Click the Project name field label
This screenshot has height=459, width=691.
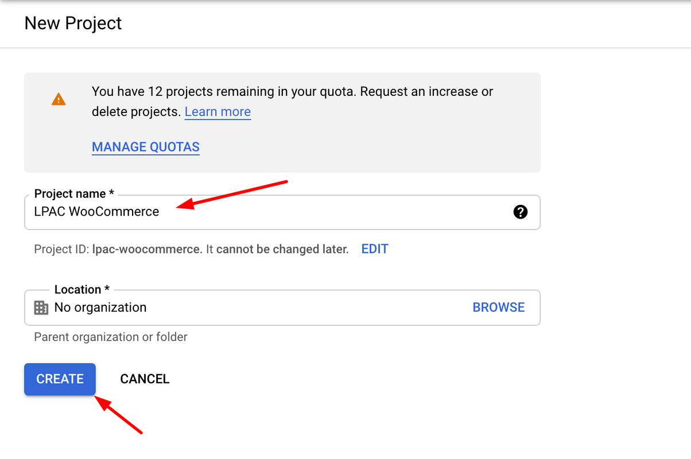pyautogui.click(x=73, y=193)
